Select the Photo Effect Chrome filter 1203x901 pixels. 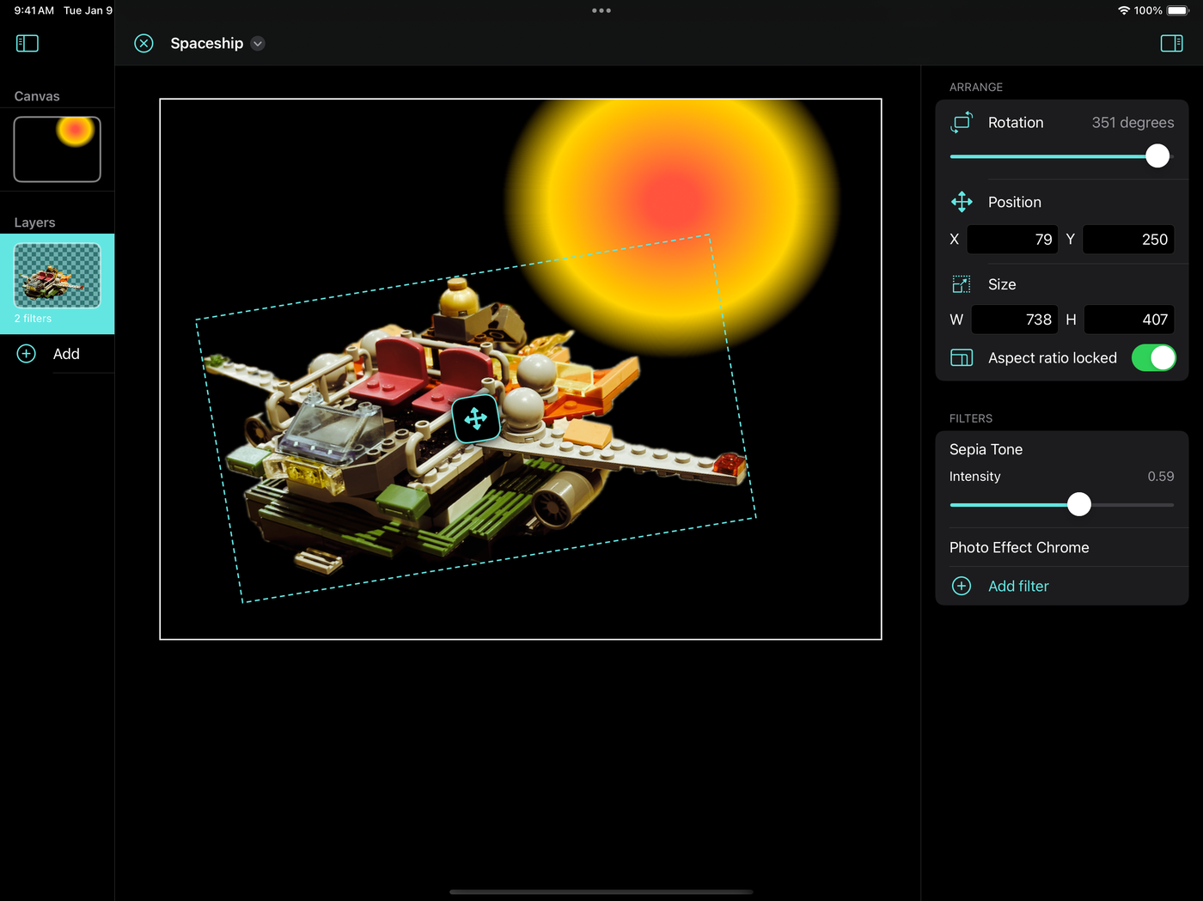pos(1019,547)
